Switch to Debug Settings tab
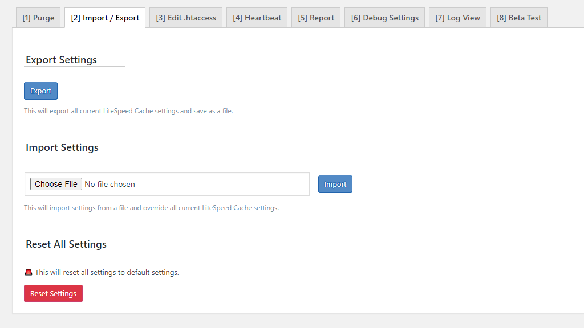Viewport: 584px width, 328px height. [385, 18]
